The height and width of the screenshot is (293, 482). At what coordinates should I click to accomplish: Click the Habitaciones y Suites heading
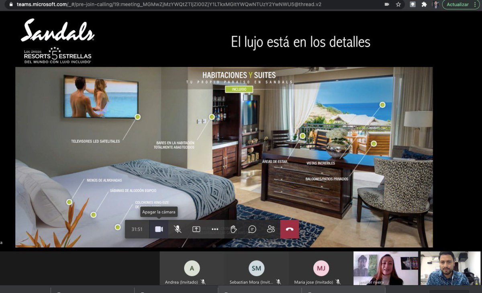(x=239, y=75)
